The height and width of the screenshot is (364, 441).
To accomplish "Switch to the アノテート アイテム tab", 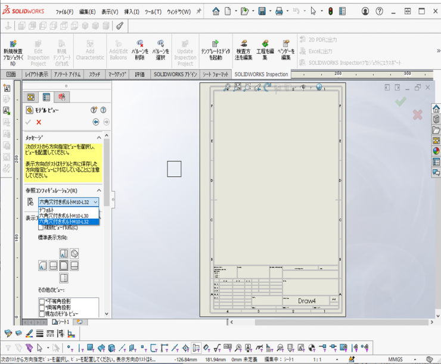I will [67, 74].
